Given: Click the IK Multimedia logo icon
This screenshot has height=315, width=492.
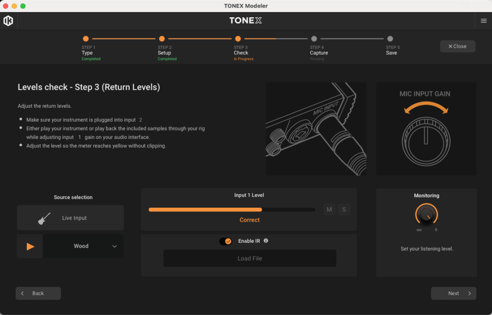Looking at the screenshot, I should pyautogui.click(x=8, y=21).
